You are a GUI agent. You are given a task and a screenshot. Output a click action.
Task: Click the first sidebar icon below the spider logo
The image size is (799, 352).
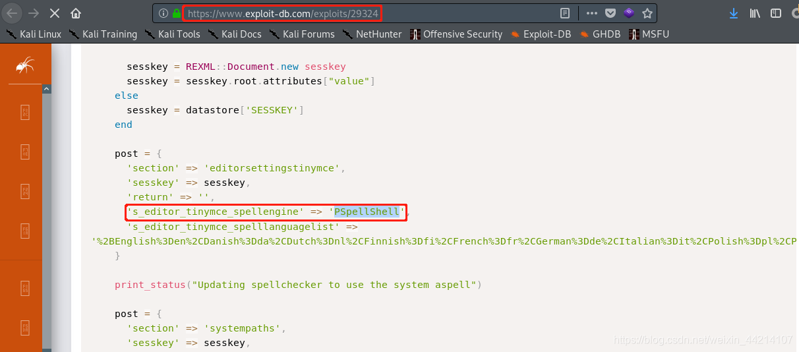25,112
